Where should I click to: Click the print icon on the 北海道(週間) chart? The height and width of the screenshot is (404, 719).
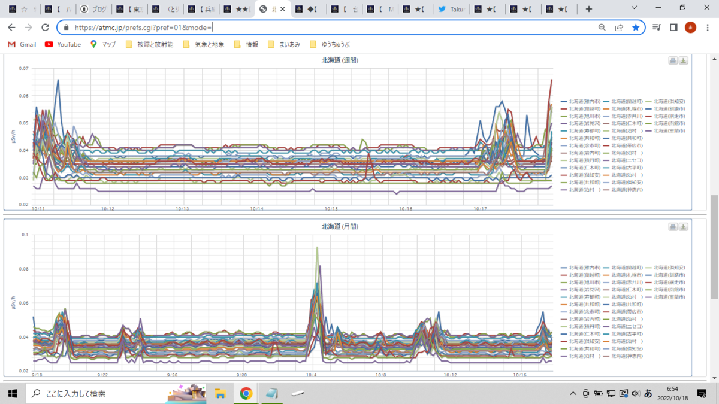coord(672,60)
